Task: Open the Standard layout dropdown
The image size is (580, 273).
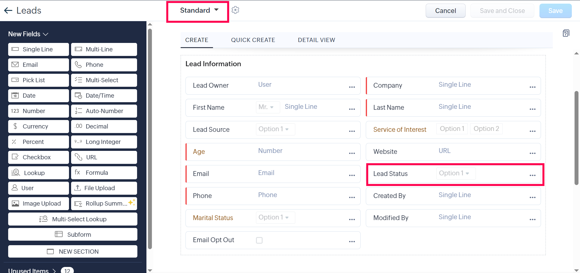Action: pos(199,10)
